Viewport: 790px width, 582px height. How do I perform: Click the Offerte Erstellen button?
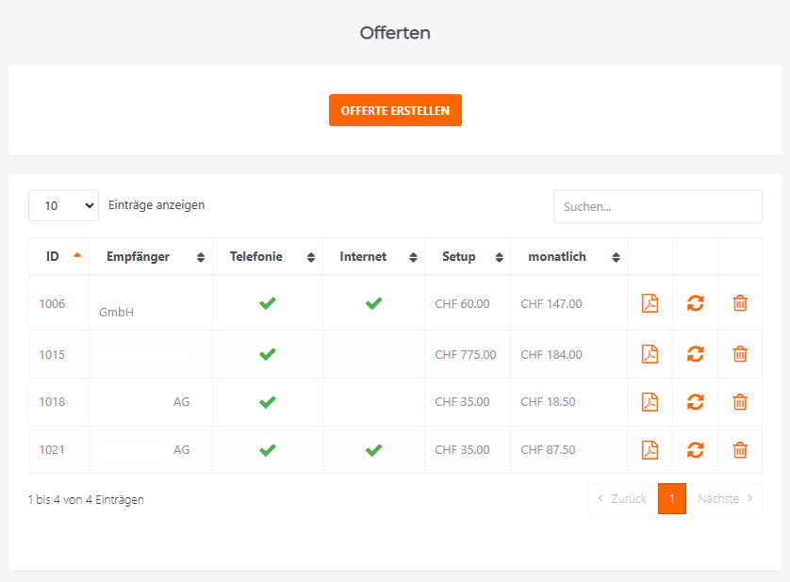click(395, 110)
